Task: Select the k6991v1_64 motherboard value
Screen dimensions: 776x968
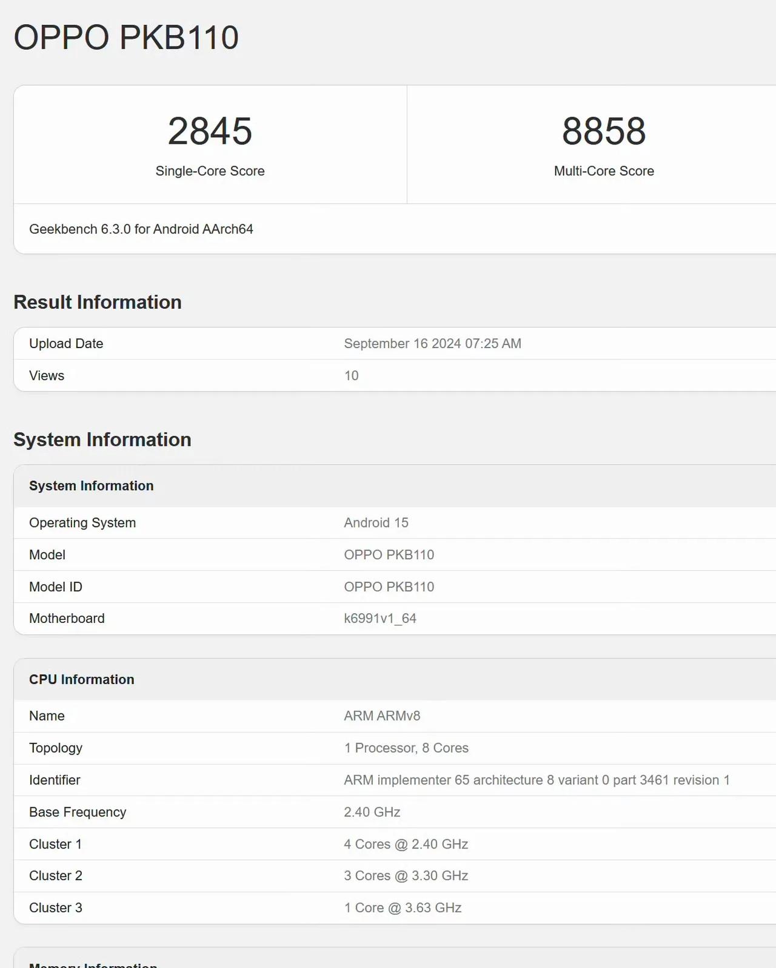Action: tap(380, 619)
